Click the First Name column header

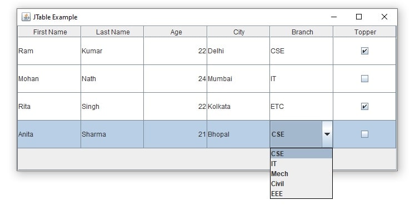pyautogui.click(x=49, y=32)
